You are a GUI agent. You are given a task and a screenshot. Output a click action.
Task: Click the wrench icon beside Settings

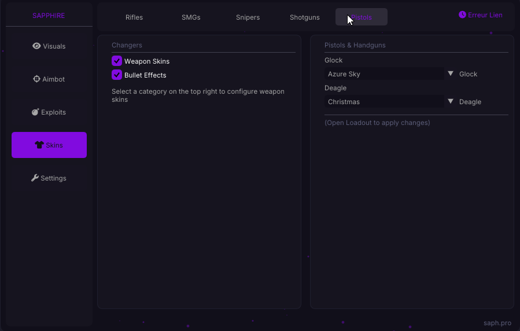pyautogui.click(x=35, y=178)
